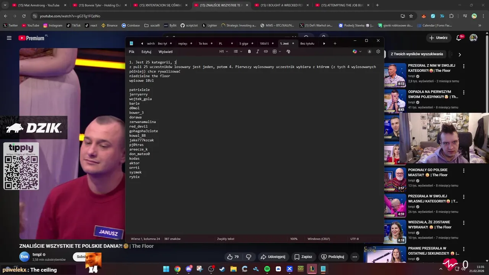Toggle bold formatting in Notepad
The height and width of the screenshot is (275, 489).
click(x=249, y=52)
